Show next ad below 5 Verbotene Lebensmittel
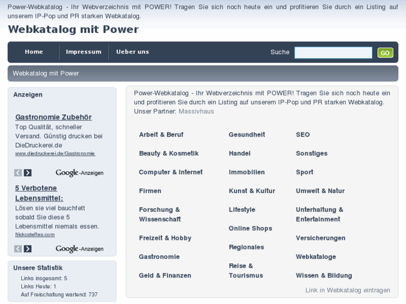The height and width of the screenshot is (304, 406). tap(28, 249)
